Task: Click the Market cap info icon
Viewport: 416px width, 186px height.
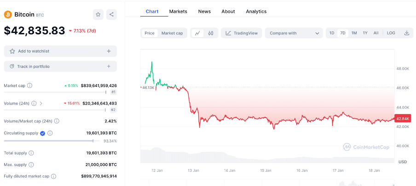Action: click(29, 86)
